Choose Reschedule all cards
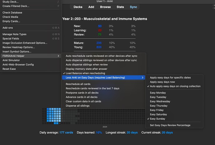The width and height of the screenshot is (215, 145). coord(78,84)
